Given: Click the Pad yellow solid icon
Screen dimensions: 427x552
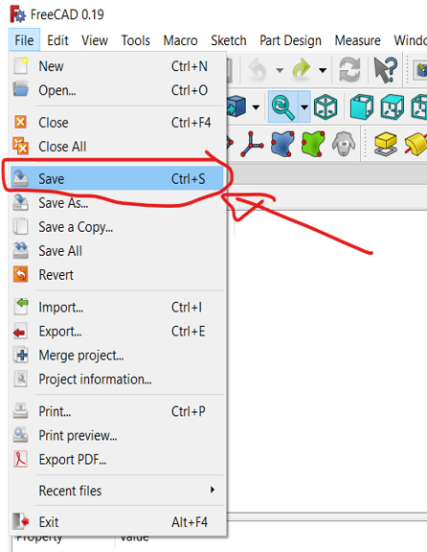Looking at the screenshot, I should (386, 144).
